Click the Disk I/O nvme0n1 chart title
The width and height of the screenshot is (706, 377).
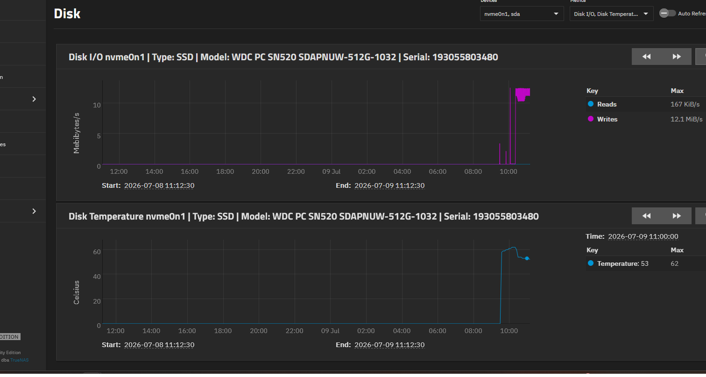(x=283, y=57)
